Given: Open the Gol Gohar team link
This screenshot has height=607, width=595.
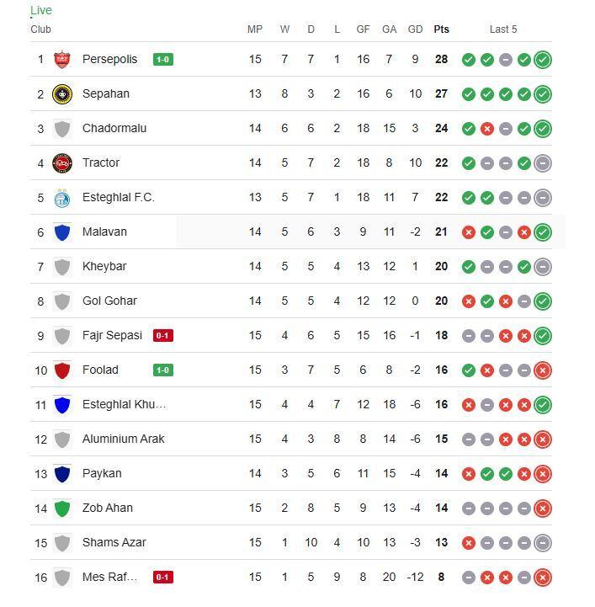Looking at the screenshot, I should pyautogui.click(x=109, y=301).
